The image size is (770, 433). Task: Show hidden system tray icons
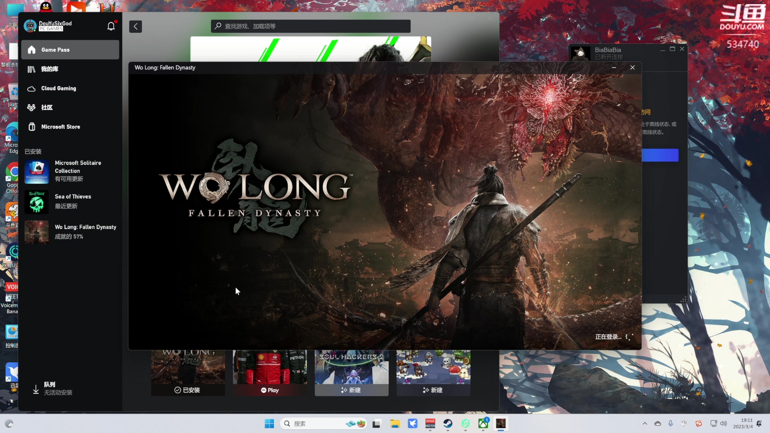coord(644,423)
